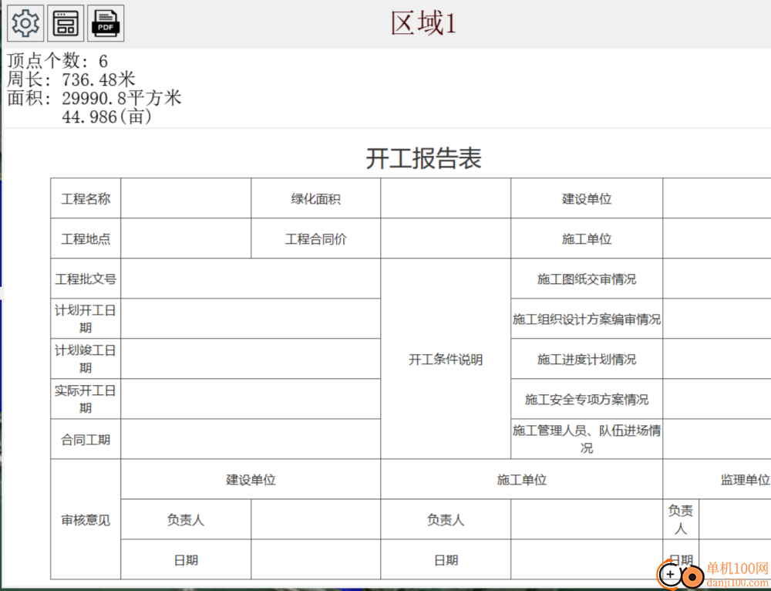Screen dimensions: 771x591
Task: Click the 工程批文号 label cell
Action: (x=86, y=279)
